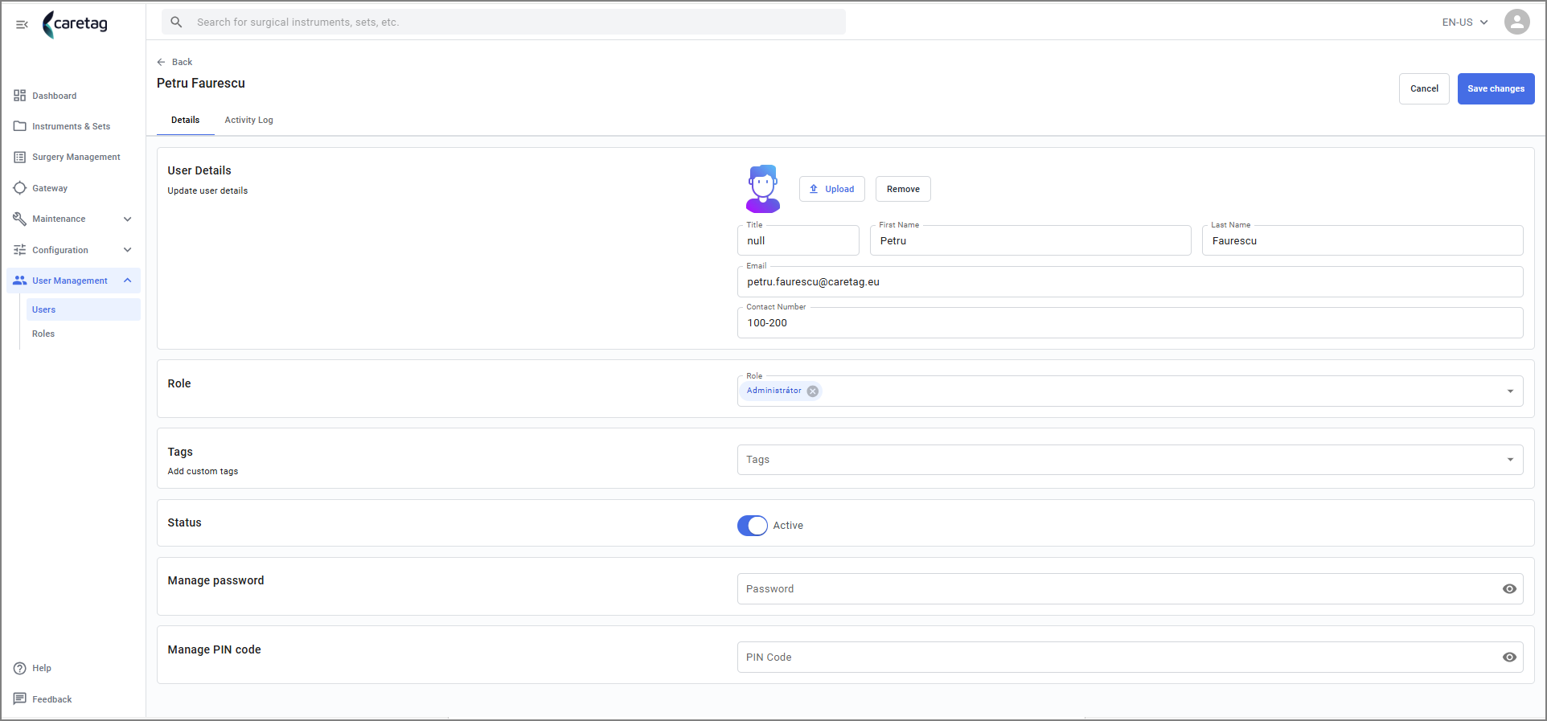Click the Contact Number field
The height and width of the screenshot is (721, 1547).
pos(1130,322)
